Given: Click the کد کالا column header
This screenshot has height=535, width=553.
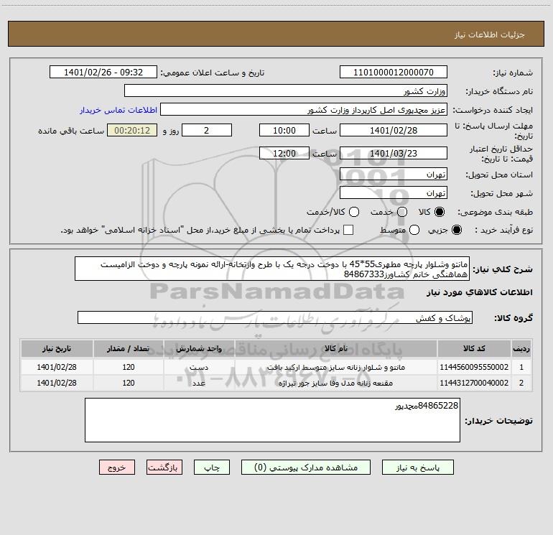Looking at the screenshot, I should coord(474,348).
